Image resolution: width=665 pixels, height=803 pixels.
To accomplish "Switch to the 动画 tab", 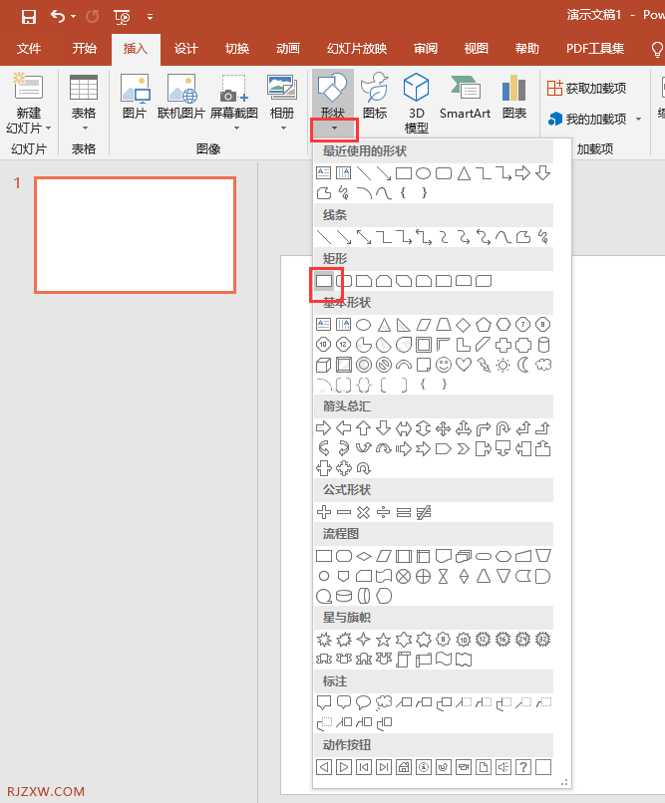I will [x=288, y=49].
